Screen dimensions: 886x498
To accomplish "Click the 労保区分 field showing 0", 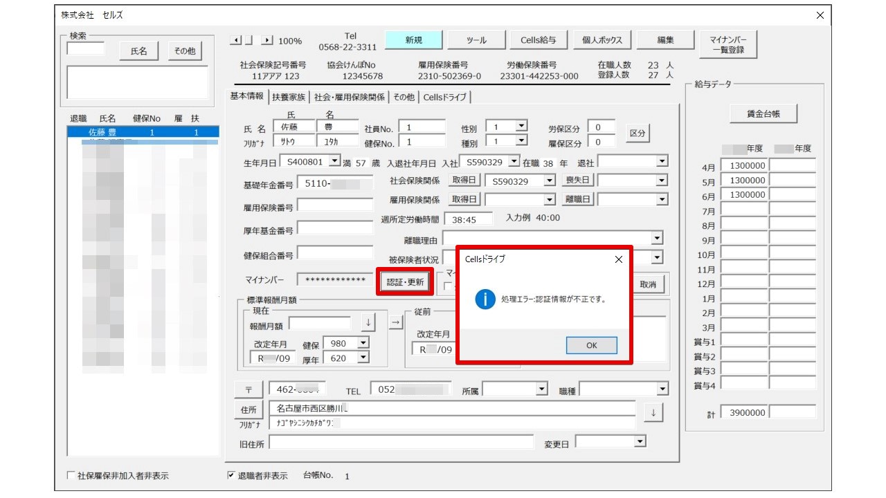I will 602,127.
